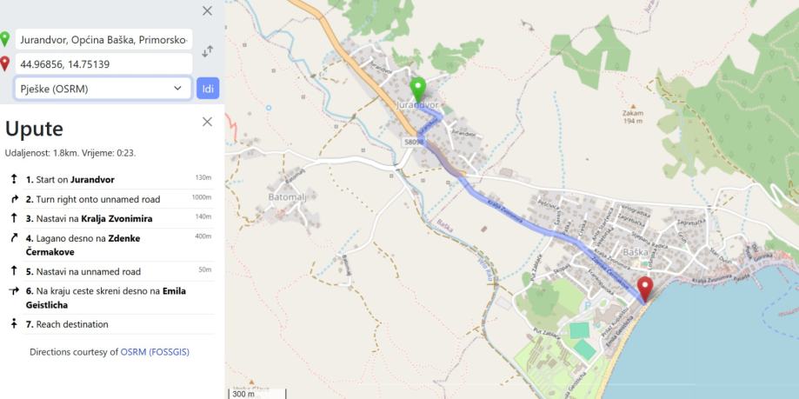Click the reverse directions swap arrows icon
Viewport: 799px width, 399px height.
(x=208, y=51)
